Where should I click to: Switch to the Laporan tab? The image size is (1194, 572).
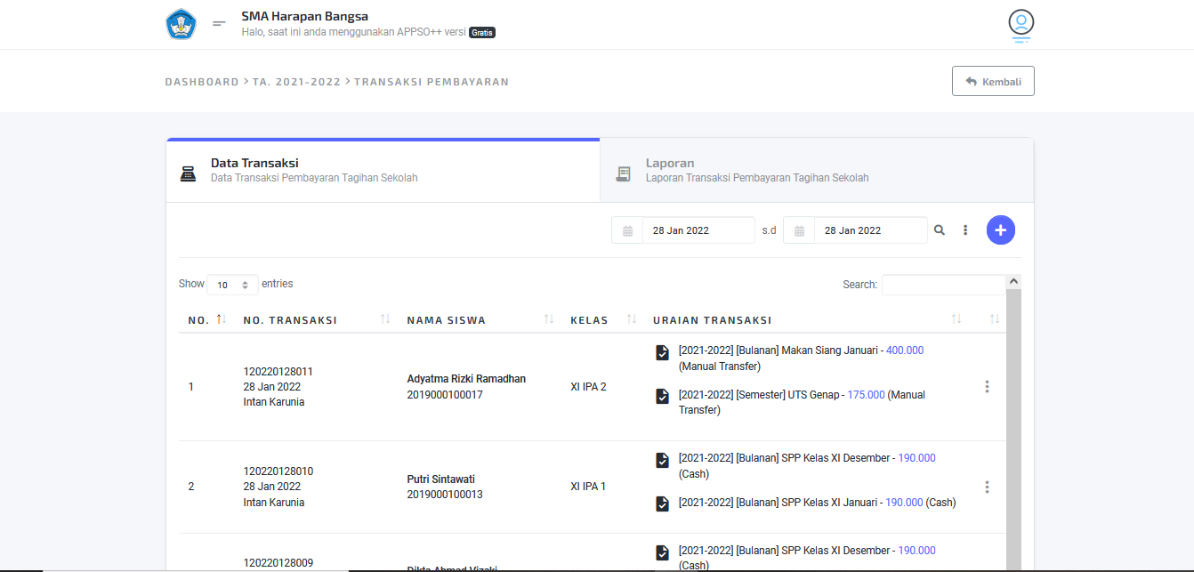coord(816,170)
